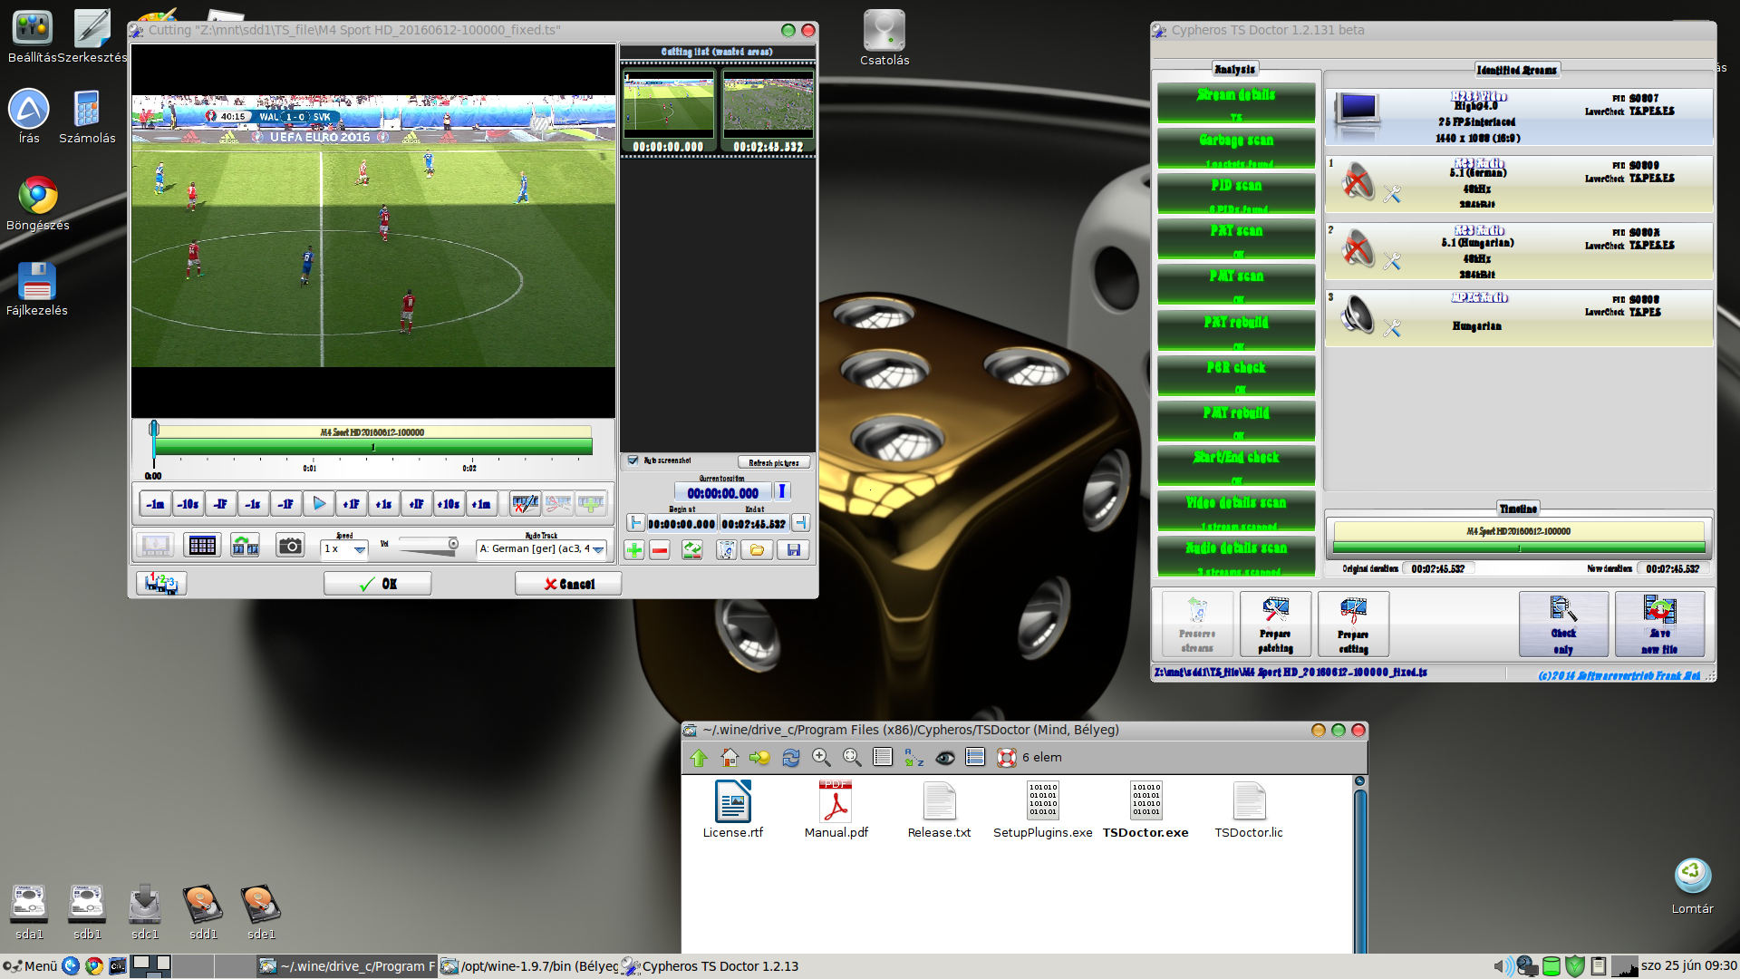Take a snapshot with the camera icon
The height and width of the screenshot is (979, 1740).
290,546
